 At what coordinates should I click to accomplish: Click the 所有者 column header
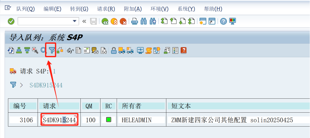[x=141, y=106]
